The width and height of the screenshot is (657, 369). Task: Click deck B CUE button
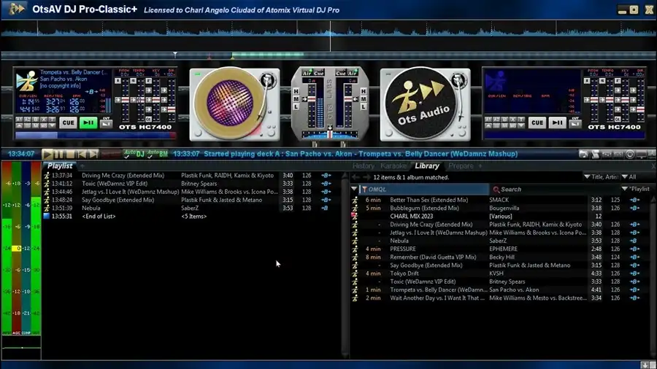pos(537,123)
